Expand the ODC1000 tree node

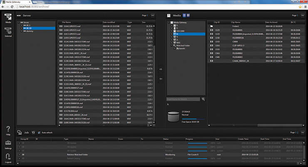pos(171,31)
